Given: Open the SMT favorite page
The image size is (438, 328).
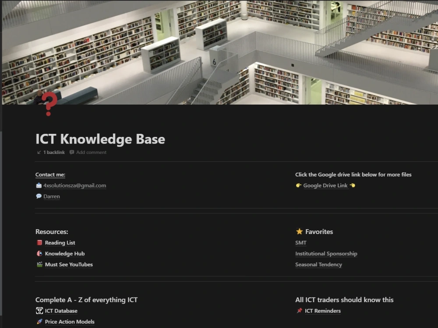Looking at the screenshot, I should coord(300,243).
